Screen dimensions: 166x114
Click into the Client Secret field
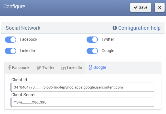click(x=83, y=102)
